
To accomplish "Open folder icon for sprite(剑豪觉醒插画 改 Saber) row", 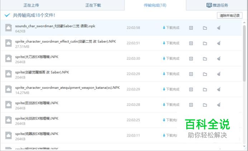I will pyautogui.click(x=205, y=74).
